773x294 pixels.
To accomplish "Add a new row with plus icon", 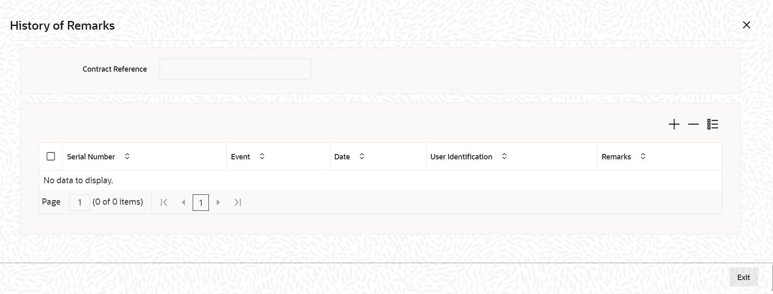I will (x=674, y=124).
